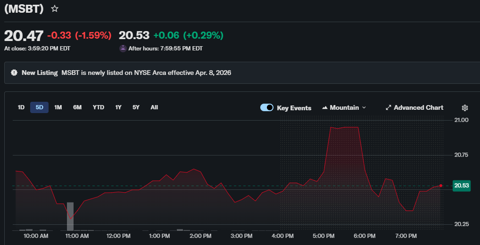Viewport: 480px width, 245px height.
Task: Open the Advanced Chart link
Action: [x=418, y=108]
